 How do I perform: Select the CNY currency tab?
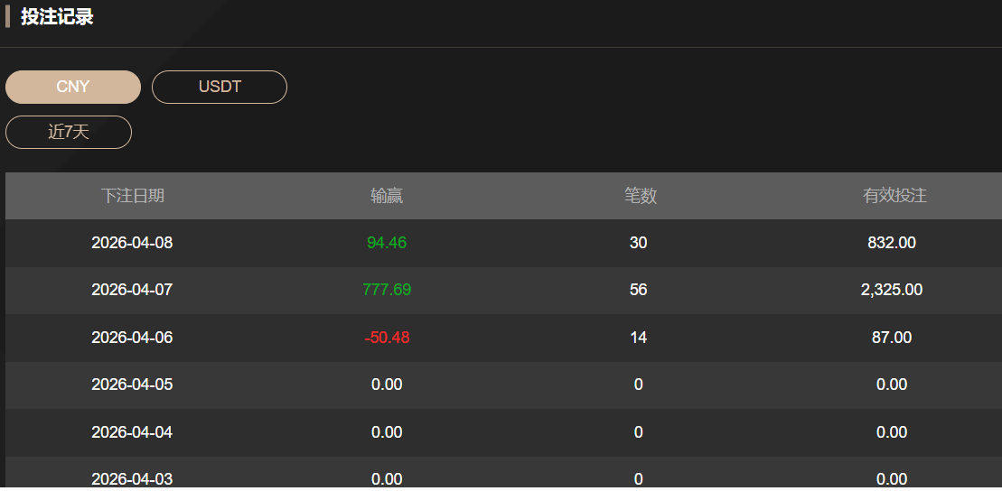[73, 87]
